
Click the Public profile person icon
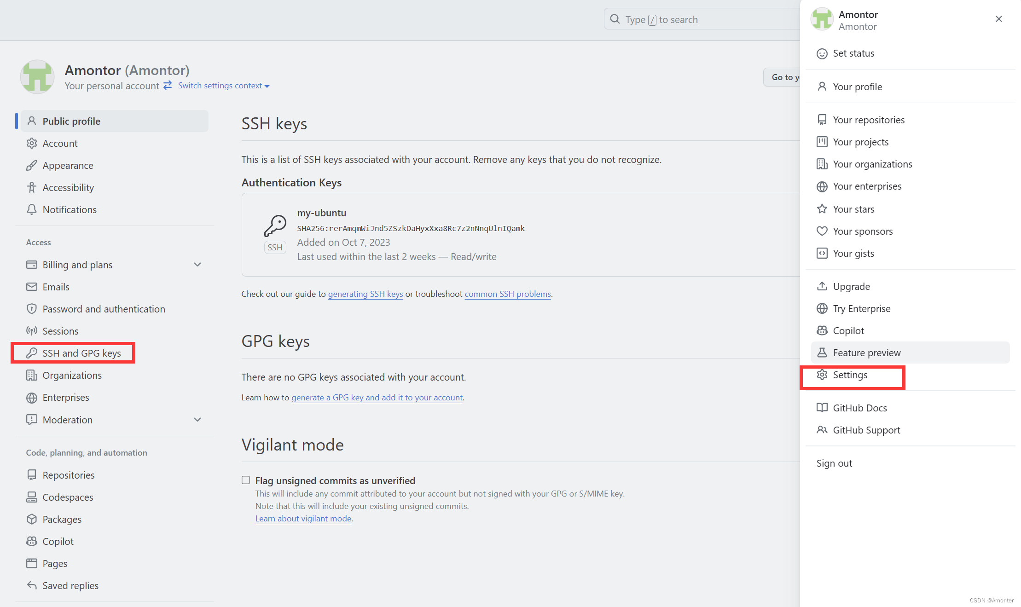click(x=32, y=121)
